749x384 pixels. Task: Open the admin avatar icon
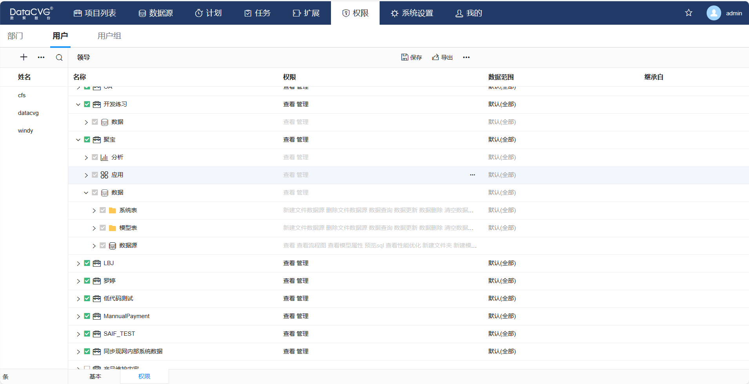pyautogui.click(x=714, y=13)
